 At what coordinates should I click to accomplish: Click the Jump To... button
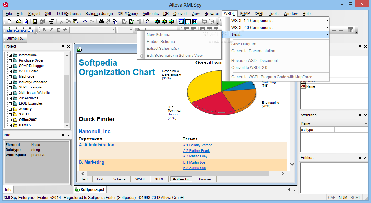click(16, 38)
